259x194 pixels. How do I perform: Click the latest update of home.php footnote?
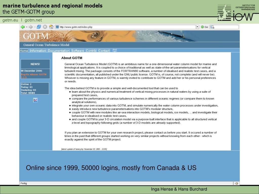(x=84, y=149)
